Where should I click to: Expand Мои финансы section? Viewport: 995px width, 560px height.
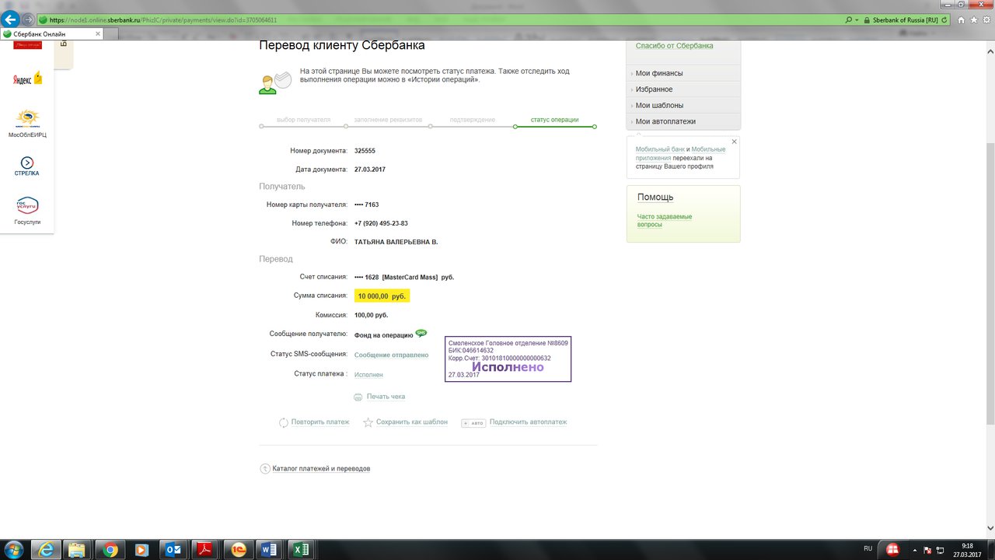click(683, 73)
